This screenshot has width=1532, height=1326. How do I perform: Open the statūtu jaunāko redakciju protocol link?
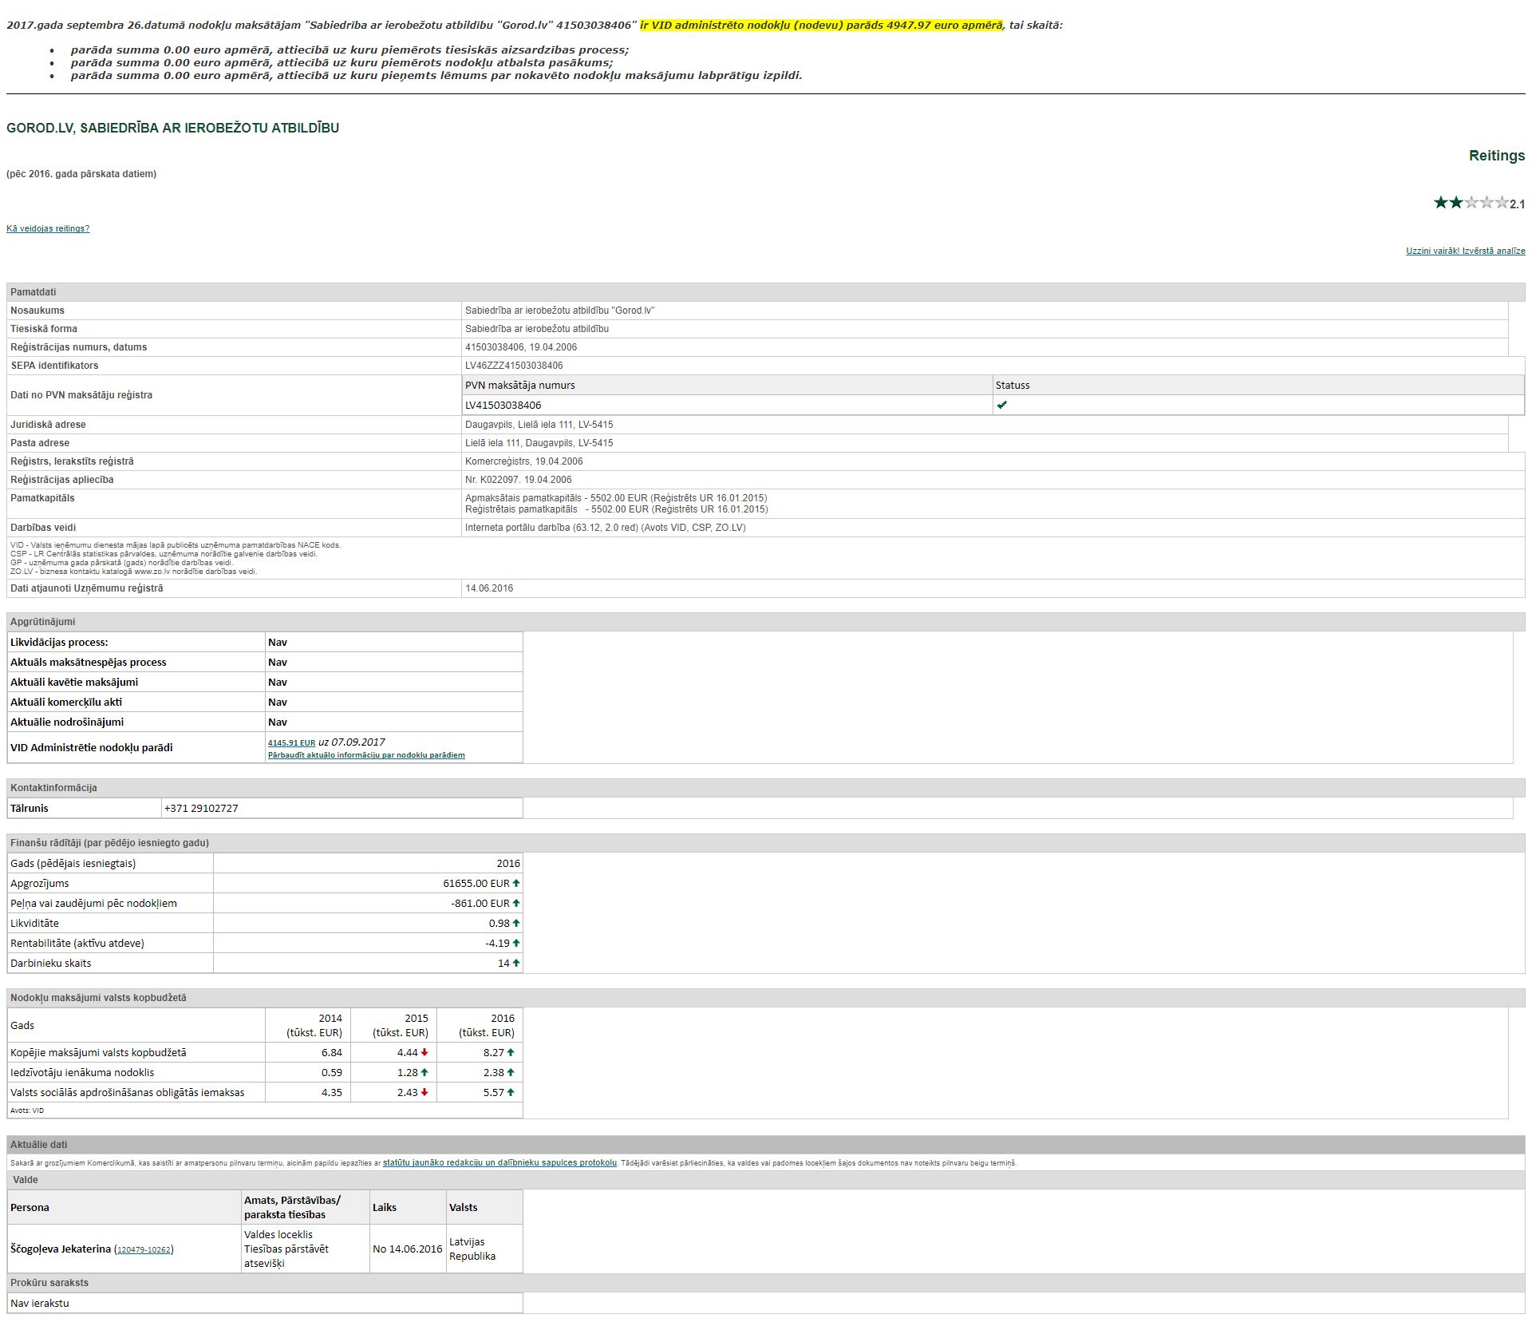(x=499, y=1162)
